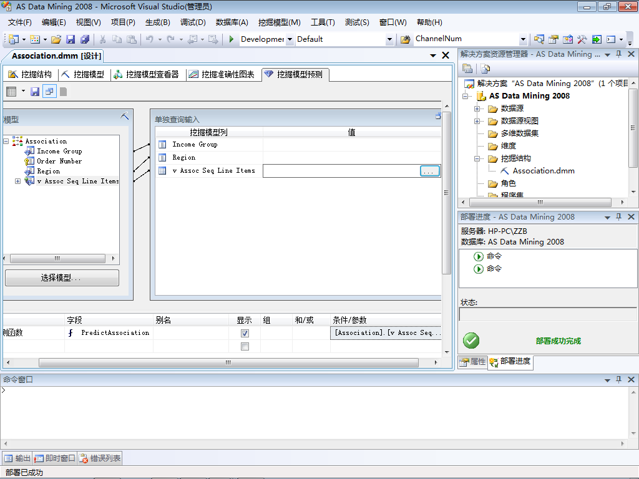Open the Solution Explorer panel options dropdown
The image size is (639, 479).
[x=607, y=55]
